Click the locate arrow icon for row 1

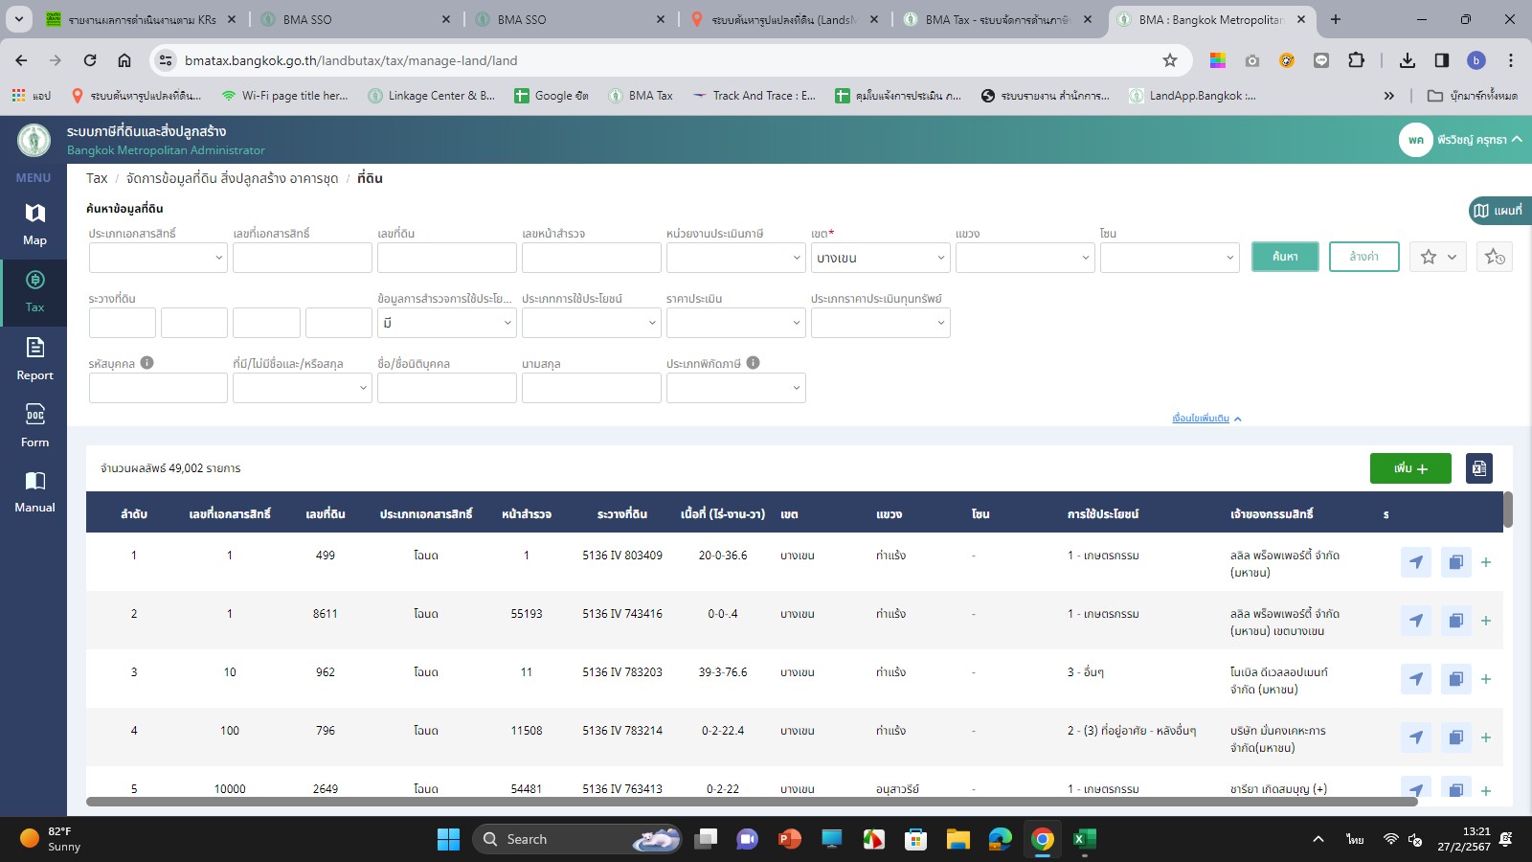click(x=1415, y=562)
